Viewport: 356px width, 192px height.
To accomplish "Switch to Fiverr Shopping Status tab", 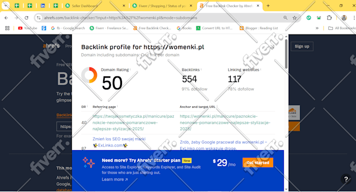I will point(162,6).
